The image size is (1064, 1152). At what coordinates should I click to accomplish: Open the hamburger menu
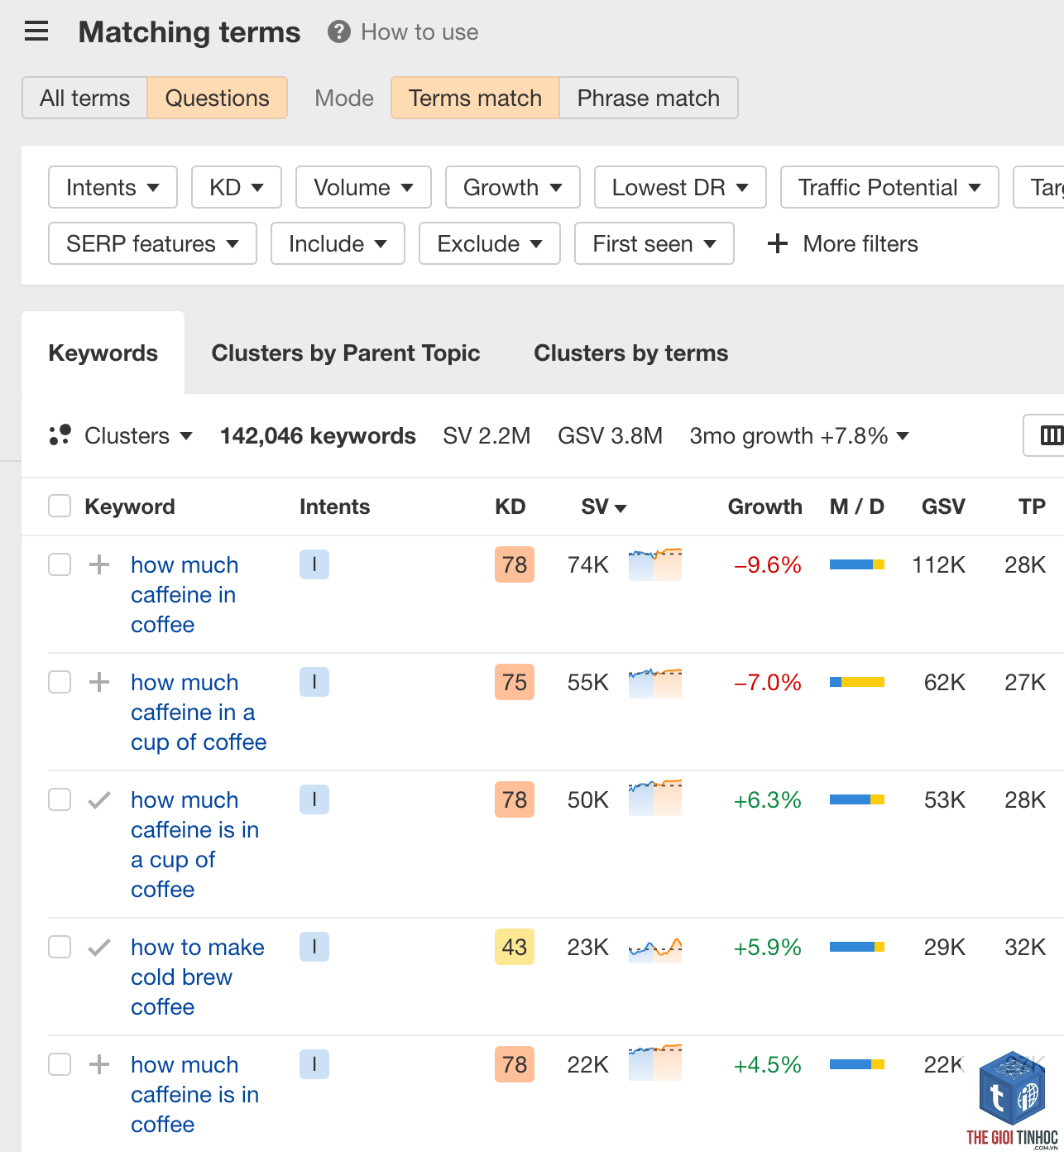pos(36,32)
